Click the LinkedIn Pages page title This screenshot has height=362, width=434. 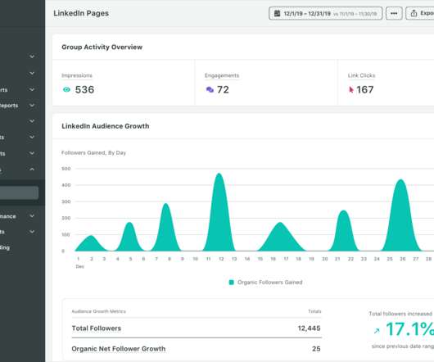tap(81, 13)
